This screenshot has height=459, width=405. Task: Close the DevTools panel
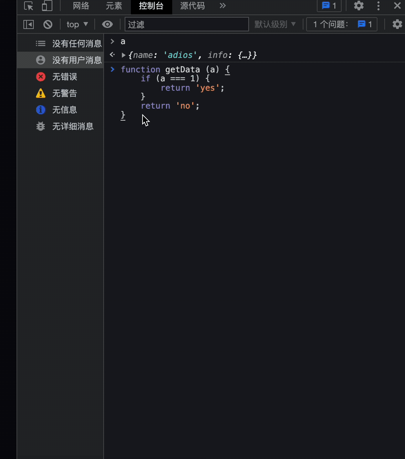tap(397, 6)
